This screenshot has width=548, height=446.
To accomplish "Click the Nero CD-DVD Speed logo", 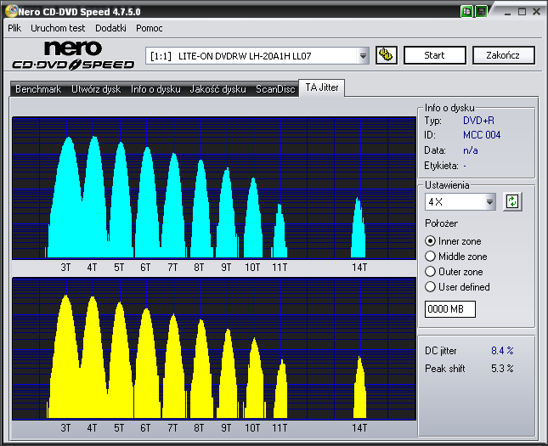I will (73, 55).
